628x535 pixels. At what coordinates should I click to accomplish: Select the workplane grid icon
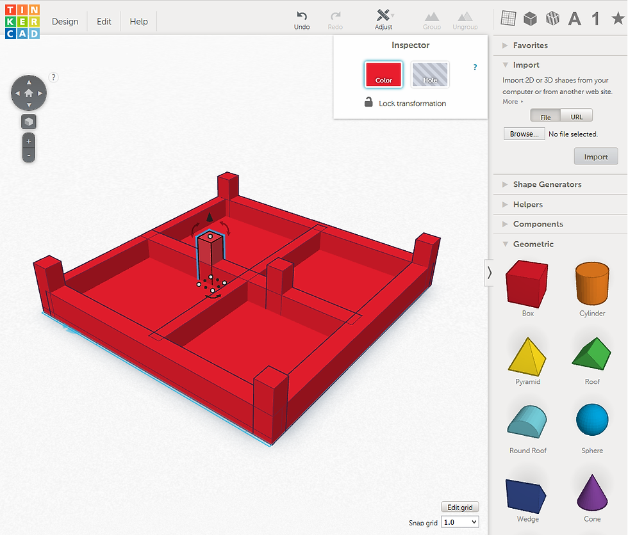pos(508,18)
